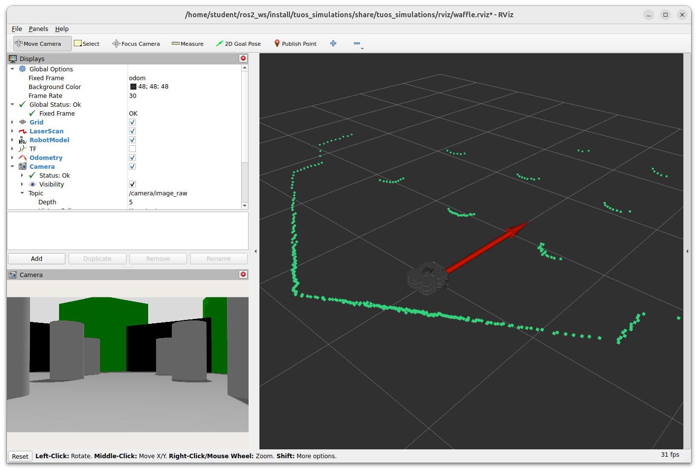Collapse the Camera display item
This screenshot has width=698, height=471.
pos(12,167)
